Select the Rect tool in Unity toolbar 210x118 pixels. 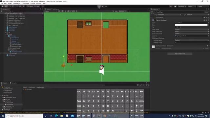(17, 7)
